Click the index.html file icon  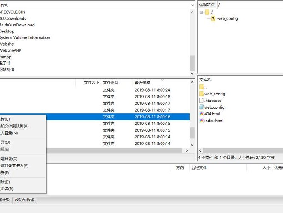(201, 121)
